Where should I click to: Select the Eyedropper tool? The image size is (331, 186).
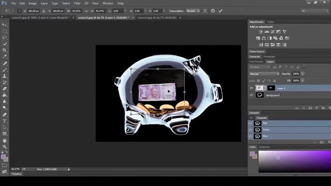tap(5, 56)
